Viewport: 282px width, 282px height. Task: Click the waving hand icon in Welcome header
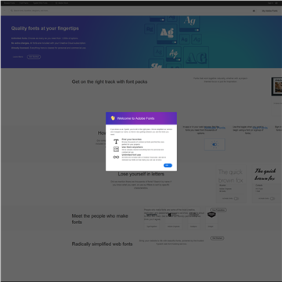point(113,118)
